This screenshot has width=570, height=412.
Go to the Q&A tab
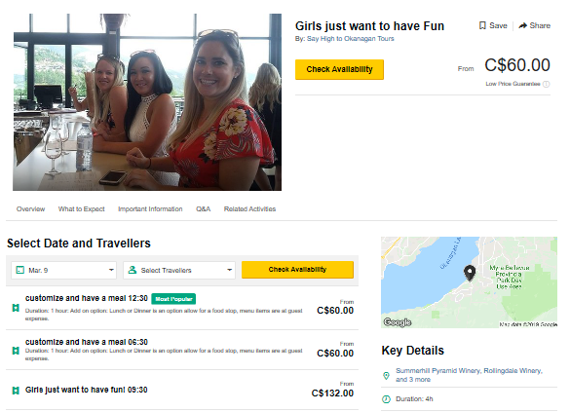click(x=204, y=209)
